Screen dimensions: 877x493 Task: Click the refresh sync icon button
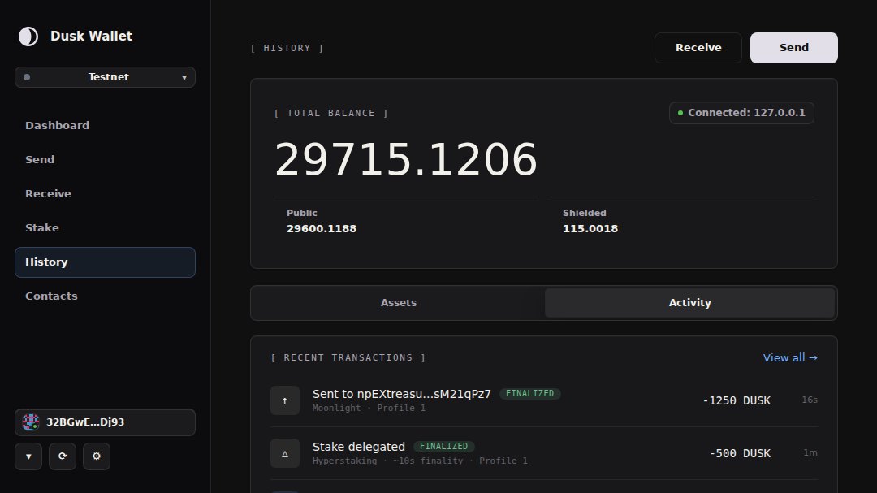(x=63, y=456)
